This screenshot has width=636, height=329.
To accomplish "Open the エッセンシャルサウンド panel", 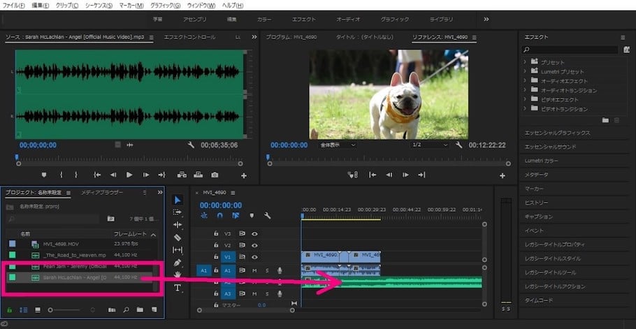I will coord(550,147).
